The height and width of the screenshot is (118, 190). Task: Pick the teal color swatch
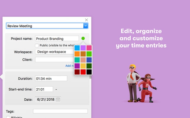click(77, 60)
